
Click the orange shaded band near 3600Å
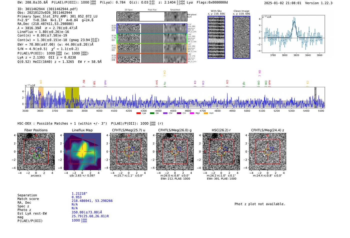(41, 97)
